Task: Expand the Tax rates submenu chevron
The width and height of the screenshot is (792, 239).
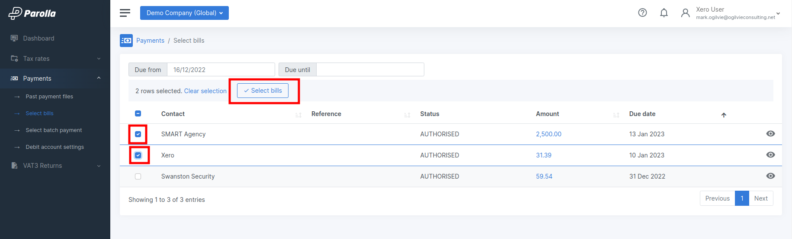Action: point(99,59)
